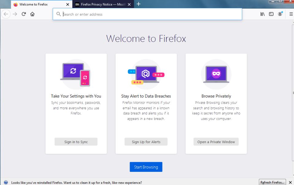Open the Firefox Account profile icon
The width and height of the screenshot is (294, 185).
280,14
